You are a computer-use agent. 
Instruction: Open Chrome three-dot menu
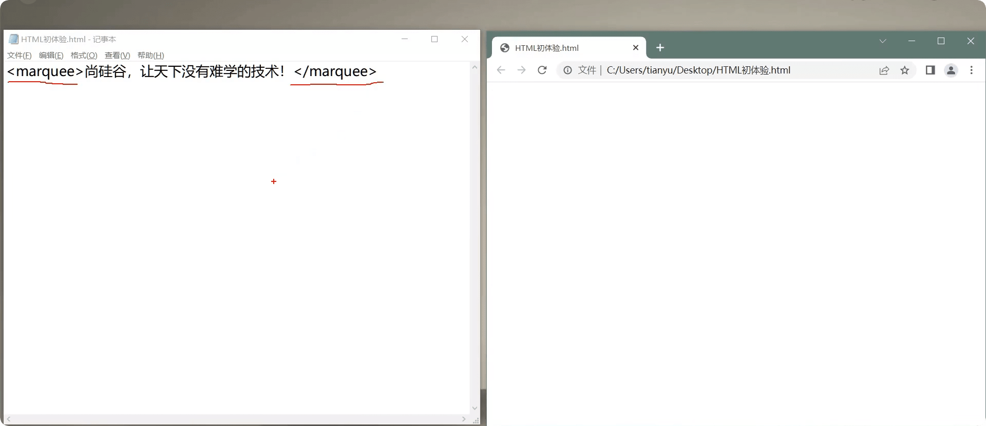point(971,70)
